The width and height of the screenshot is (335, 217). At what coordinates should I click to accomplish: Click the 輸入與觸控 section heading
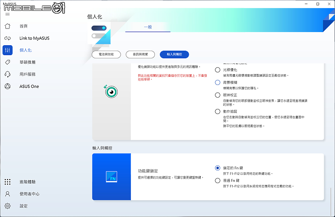(102, 148)
